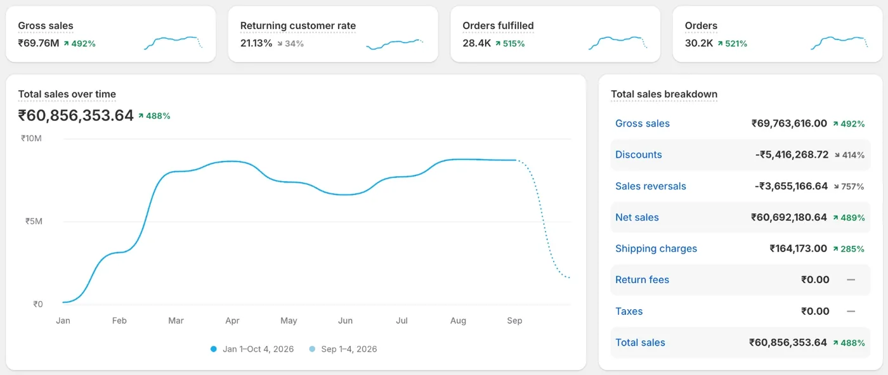Click the Jun x-axis label
This screenshot has height=375, width=888.
point(345,321)
